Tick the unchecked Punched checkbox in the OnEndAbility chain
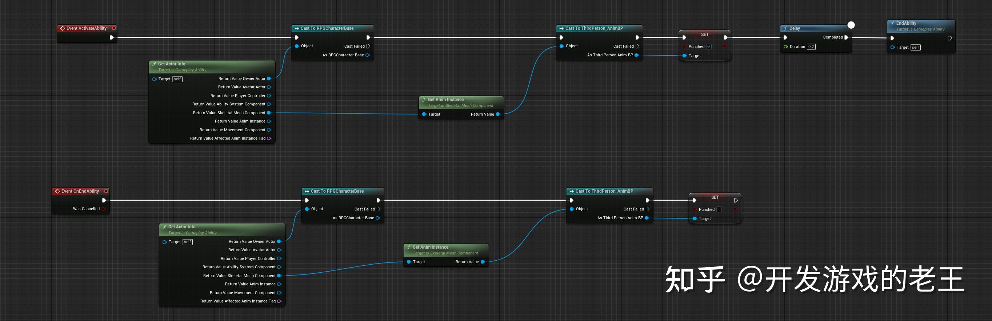Viewport: 992px width, 321px height. coord(719,209)
